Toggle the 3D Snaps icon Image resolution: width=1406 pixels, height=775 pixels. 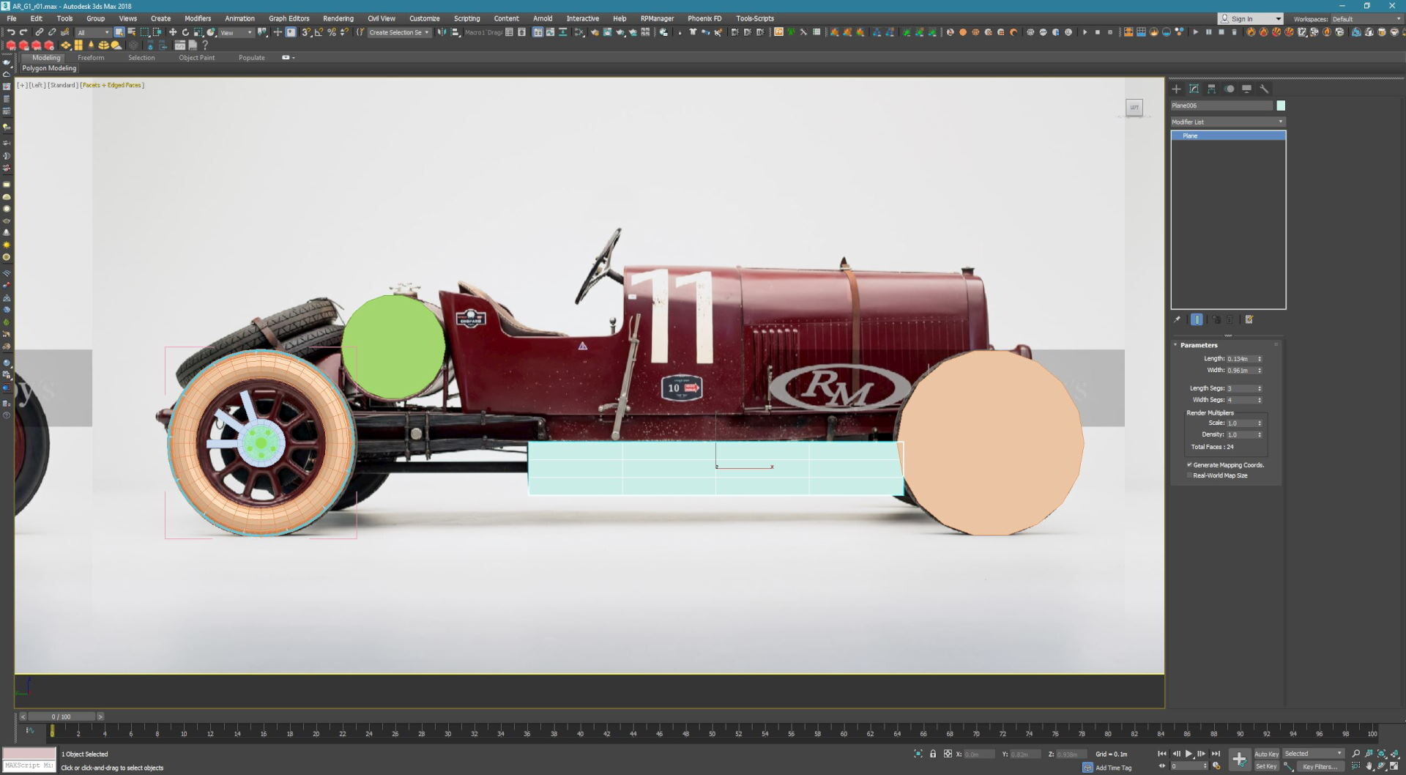tap(306, 32)
